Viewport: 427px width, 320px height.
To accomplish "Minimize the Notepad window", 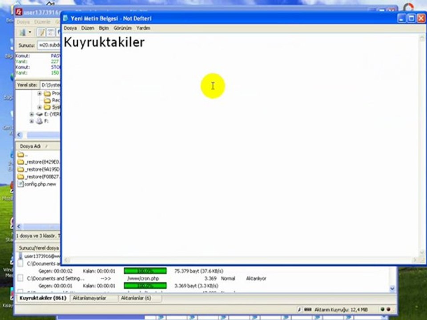I will pyautogui.click(x=402, y=18).
